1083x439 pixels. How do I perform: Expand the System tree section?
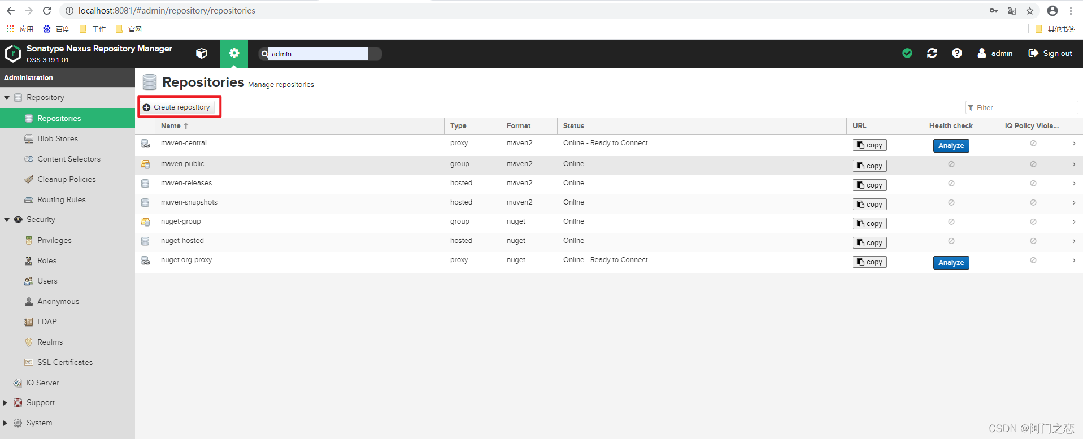tap(6, 423)
